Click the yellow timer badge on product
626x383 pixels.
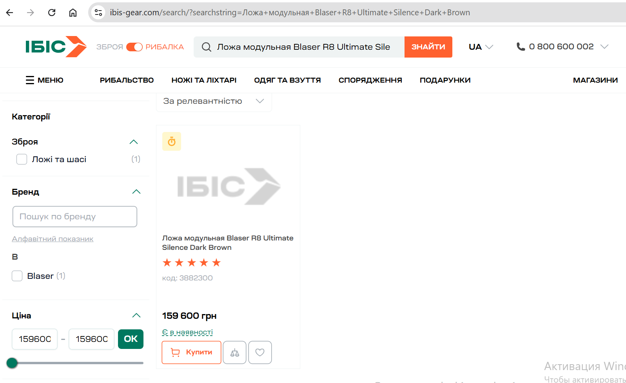tap(172, 141)
